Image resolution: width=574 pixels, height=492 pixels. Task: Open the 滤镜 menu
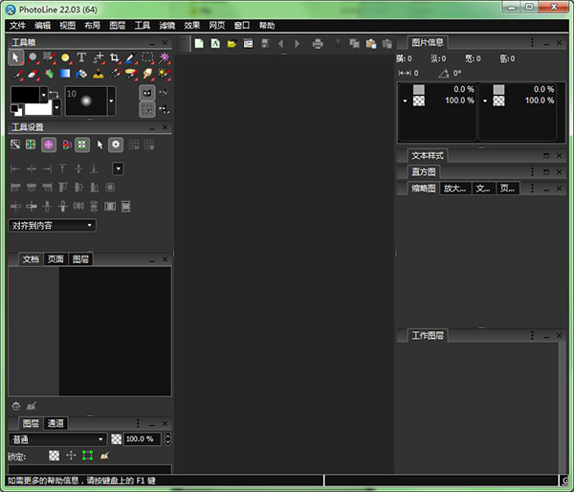(x=166, y=25)
